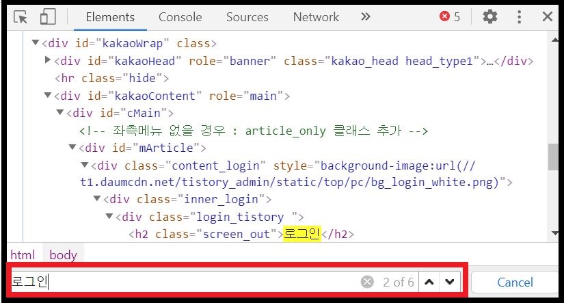Click the scrollbar down arrow
Viewport: 564px width, 303px height.
pos(554,233)
